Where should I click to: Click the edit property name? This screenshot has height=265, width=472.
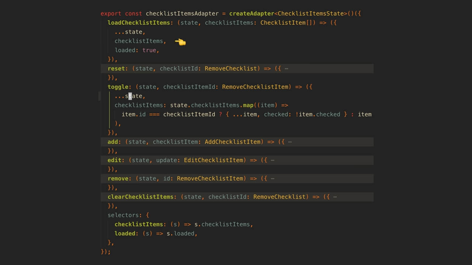(x=114, y=160)
